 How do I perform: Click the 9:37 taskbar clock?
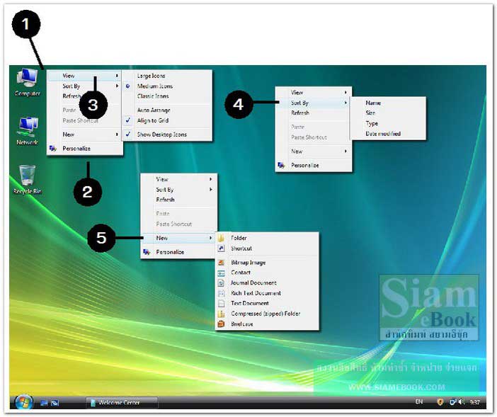click(x=474, y=402)
